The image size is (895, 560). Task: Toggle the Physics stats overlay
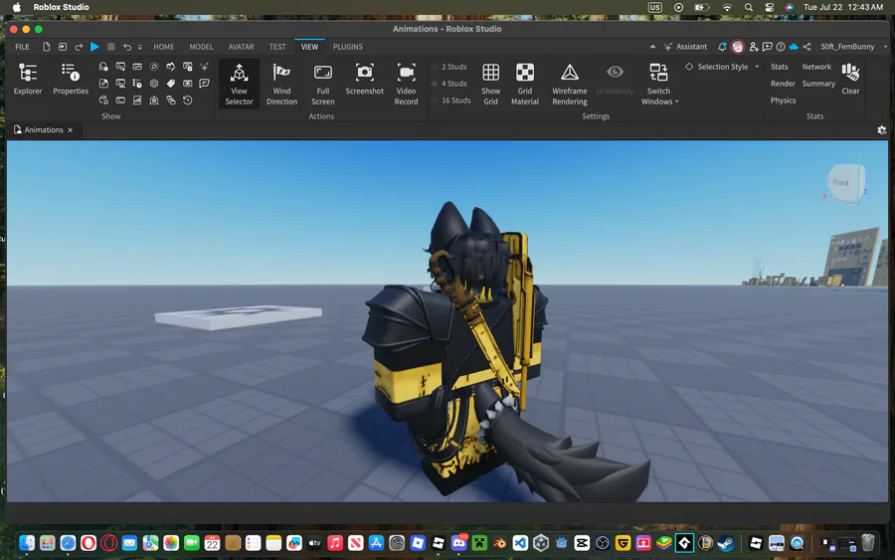(783, 99)
